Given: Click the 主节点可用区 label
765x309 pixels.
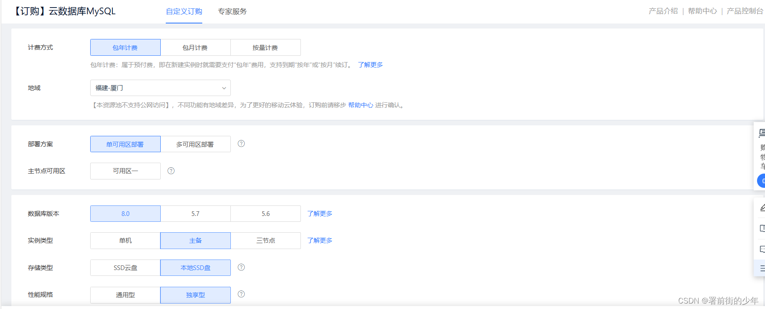Looking at the screenshot, I should 47,171.
